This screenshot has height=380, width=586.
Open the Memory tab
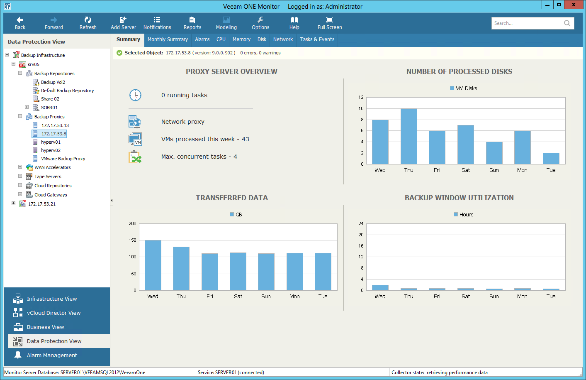241,39
